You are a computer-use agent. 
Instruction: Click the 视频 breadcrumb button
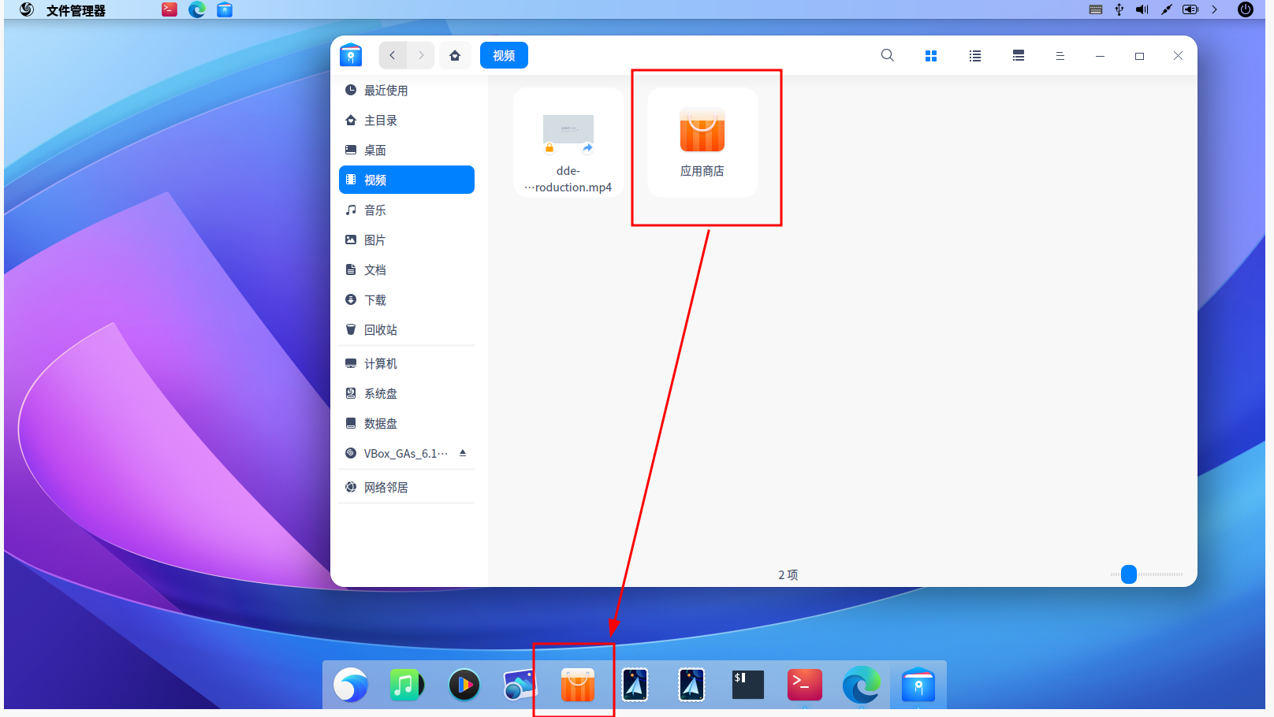pyautogui.click(x=504, y=55)
